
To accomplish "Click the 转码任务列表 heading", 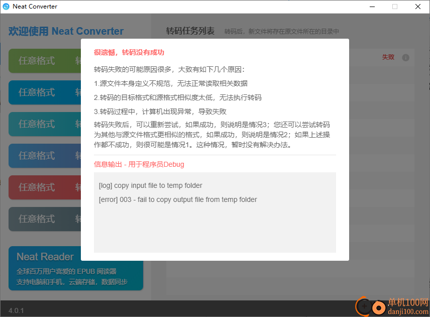I will (x=190, y=31).
